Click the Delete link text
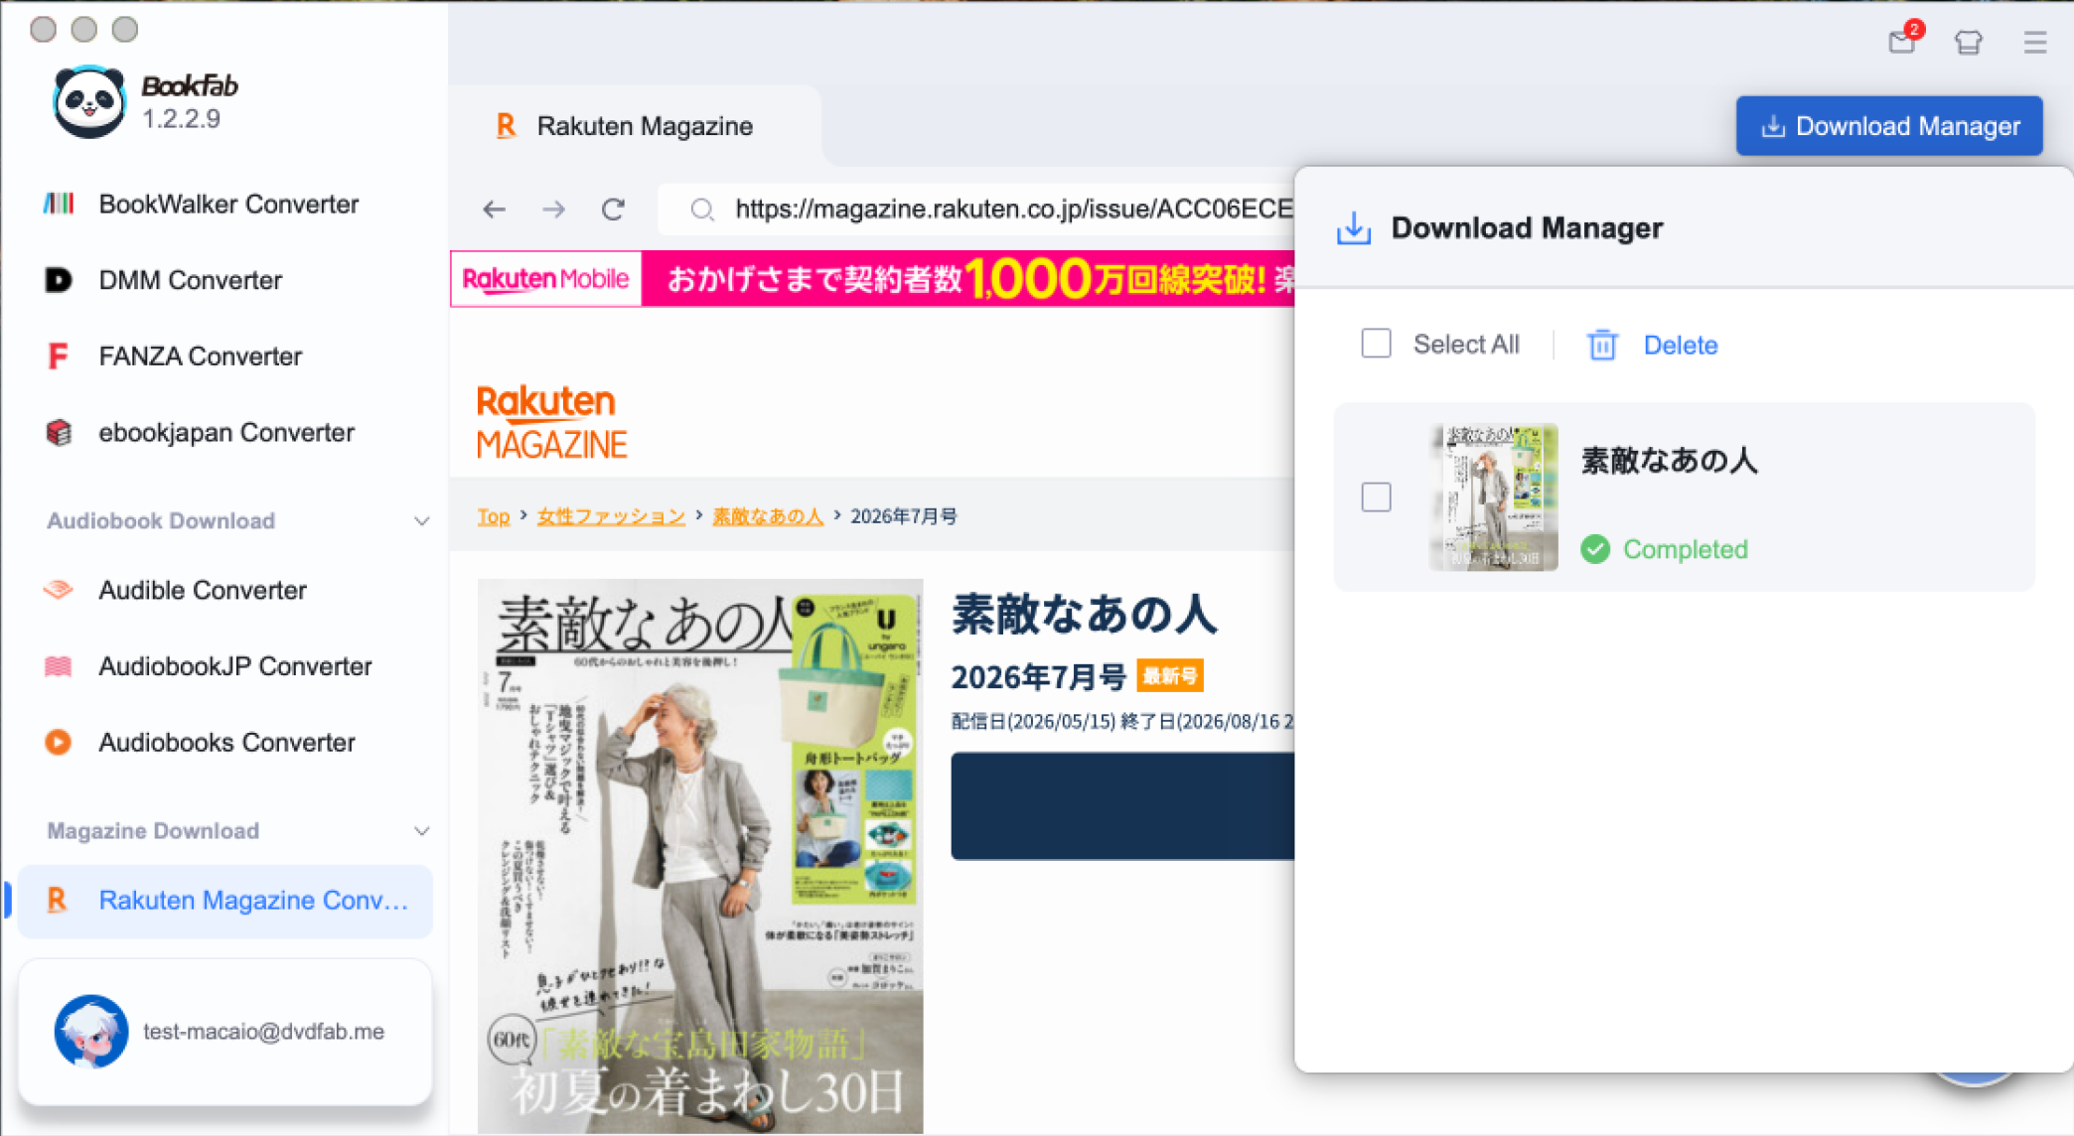This screenshot has width=2074, height=1136. pos(1681,345)
